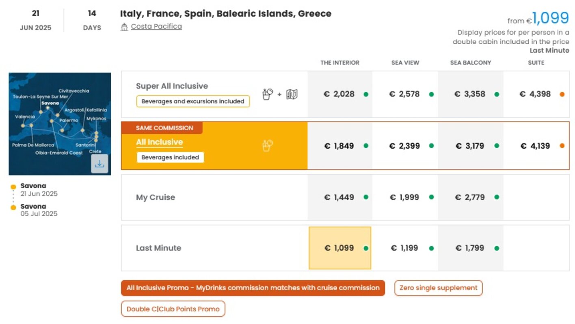Open the Mediterranean itinerary map thumbnail
The height and width of the screenshot is (324, 575).
tap(60, 124)
